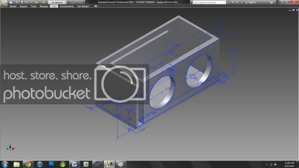Open the green Windows orb taskbar icon
The height and width of the screenshot is (168, 299).
pyautogui.click(x=63, y=164)
